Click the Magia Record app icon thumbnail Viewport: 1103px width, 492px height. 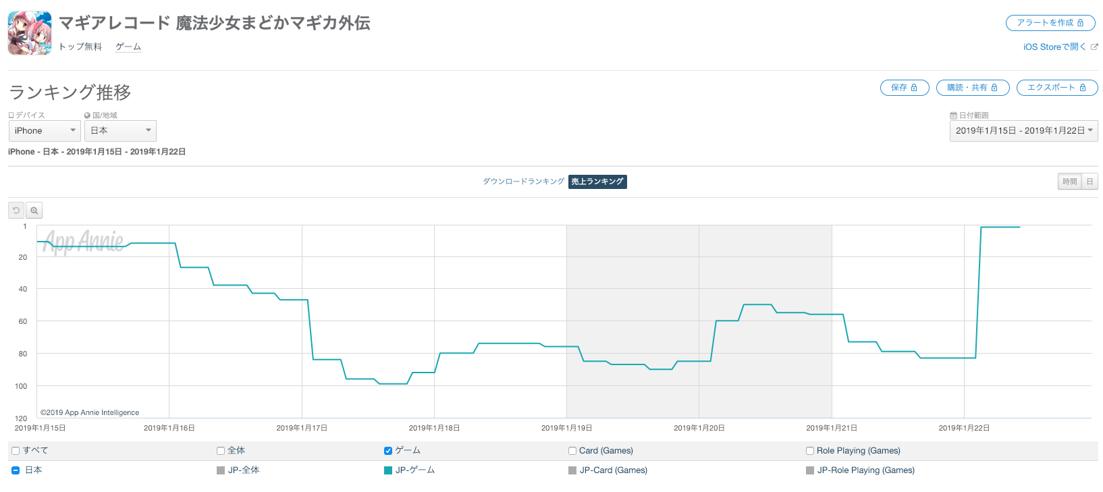click(x=30, y=33)
